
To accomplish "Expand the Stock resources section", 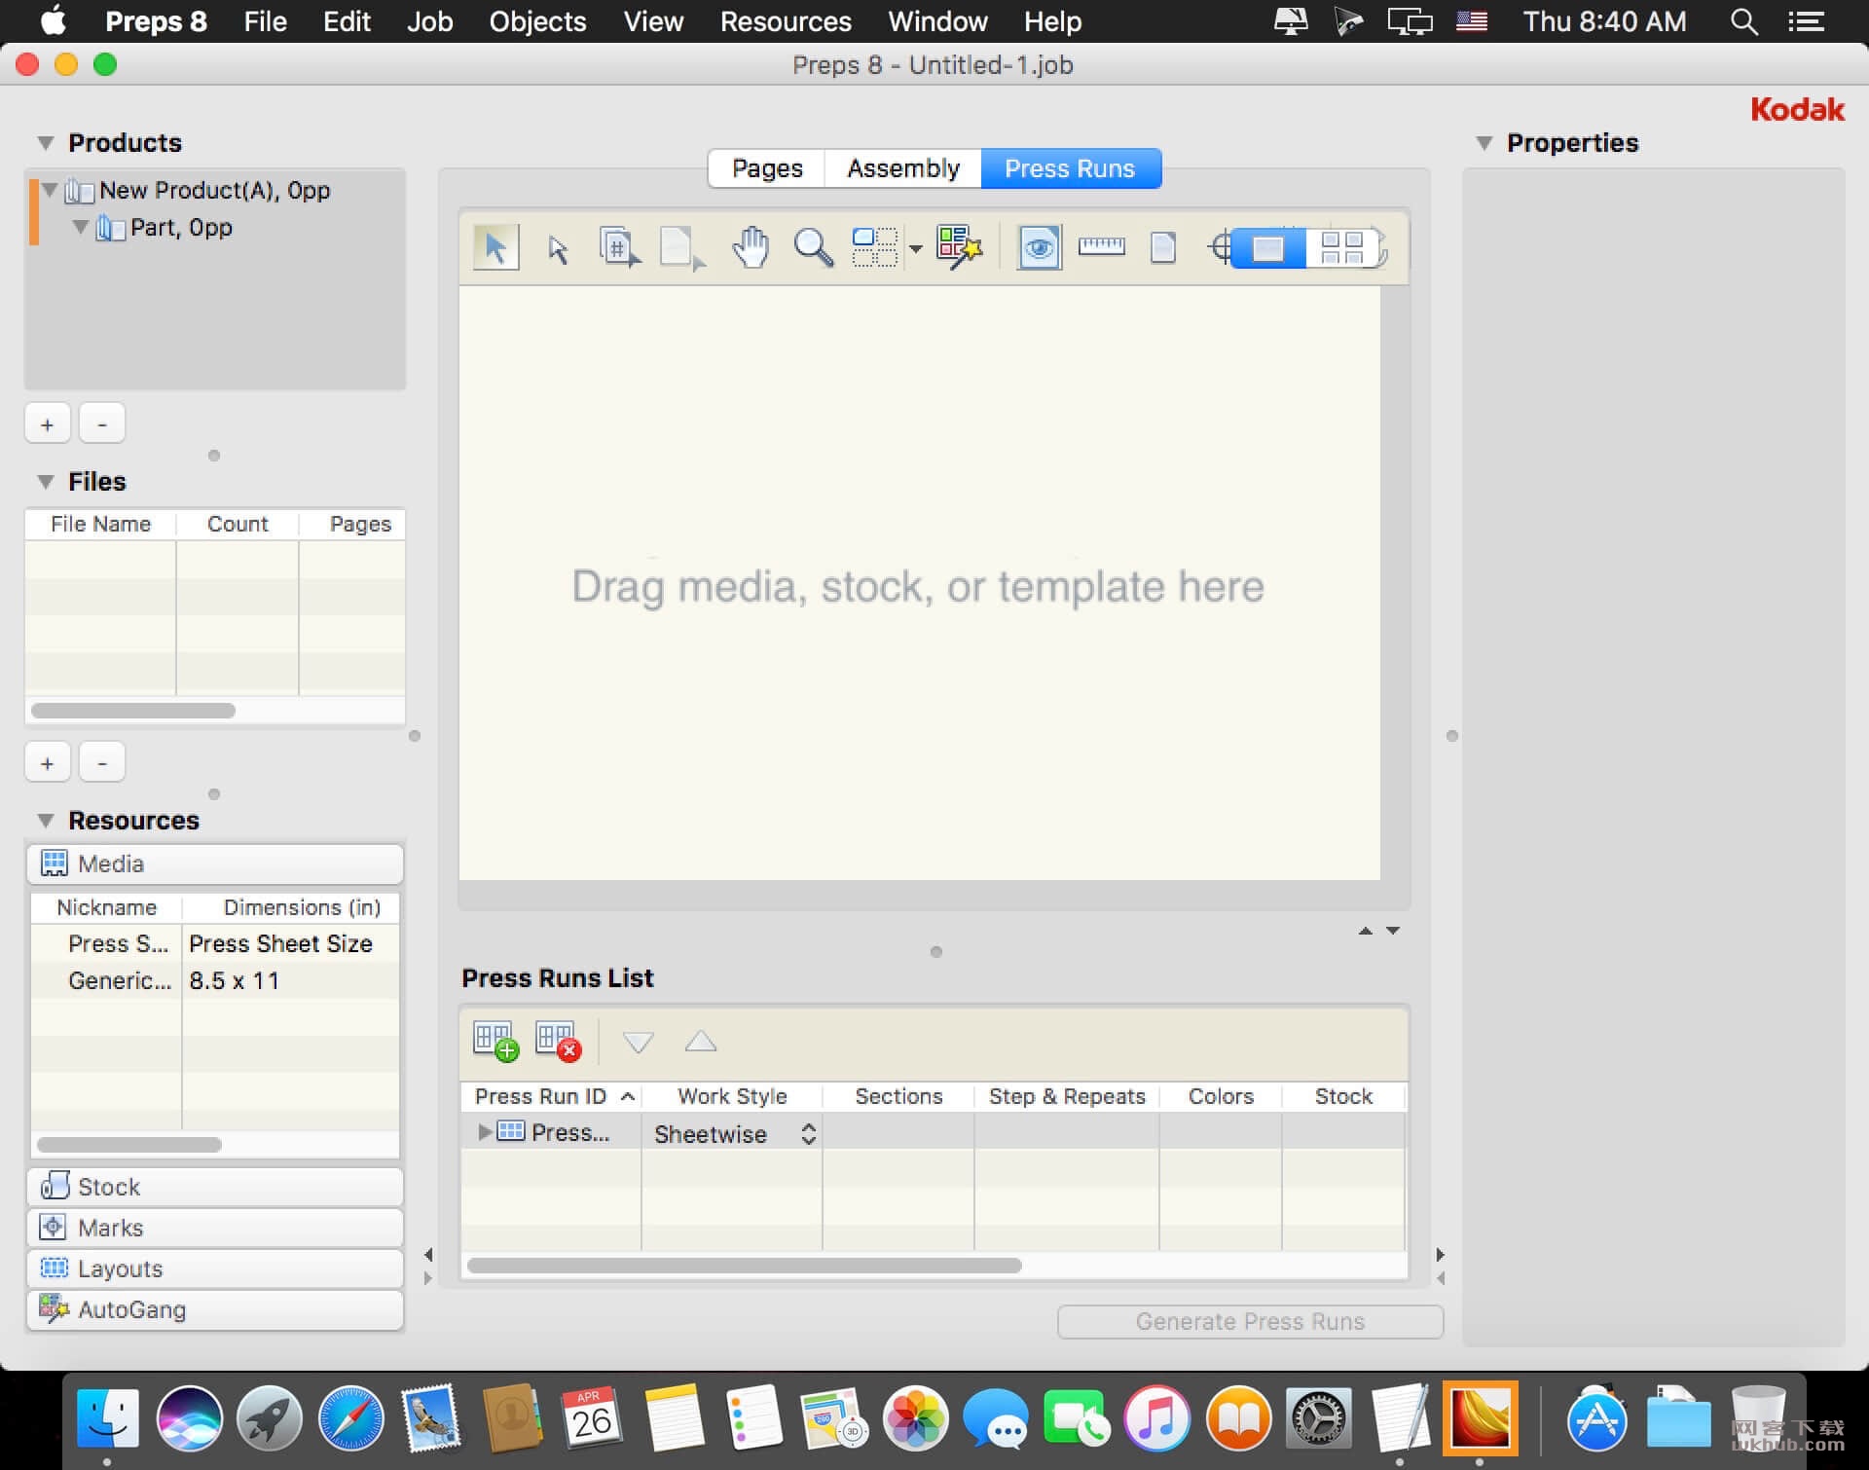I will (215, 1187).
